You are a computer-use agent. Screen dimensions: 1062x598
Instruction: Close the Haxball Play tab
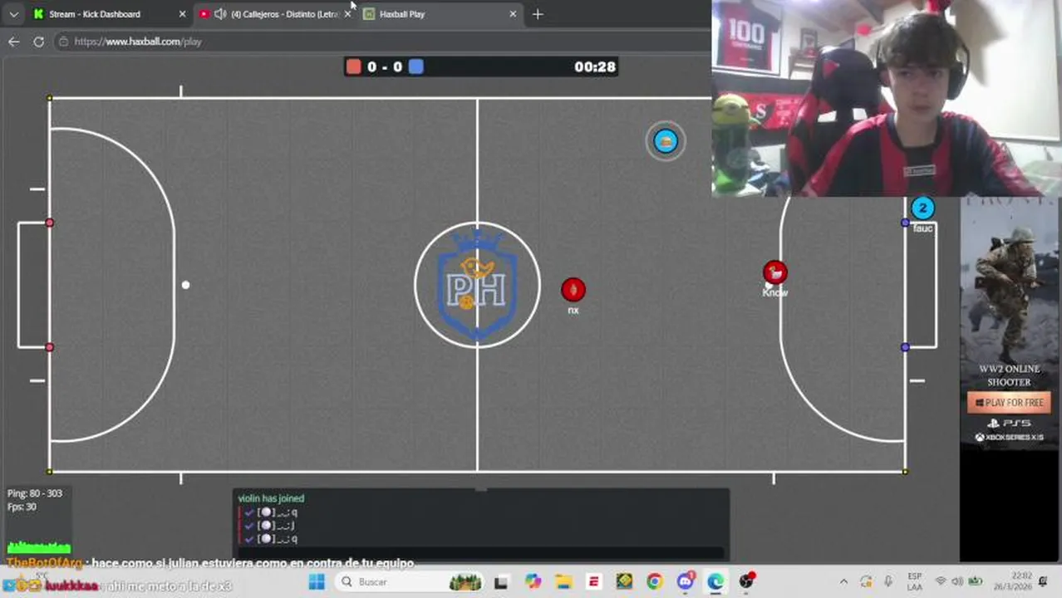[x=513, y=14]
